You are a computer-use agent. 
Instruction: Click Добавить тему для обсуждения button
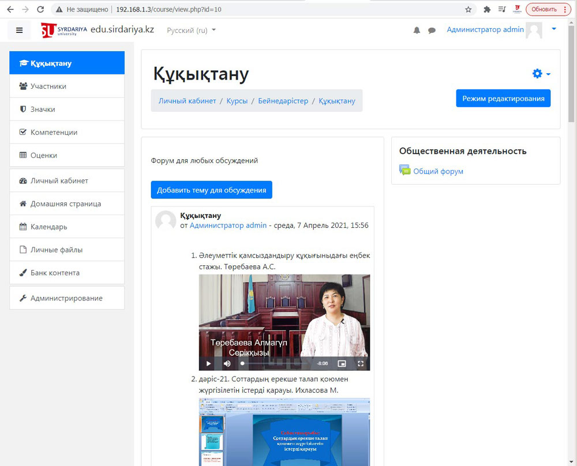pos(211,190)
